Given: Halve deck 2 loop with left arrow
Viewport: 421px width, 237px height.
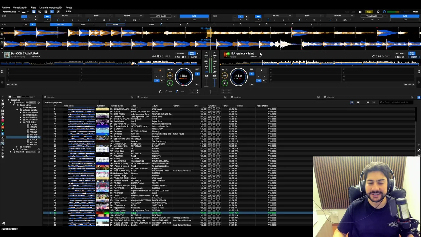Looking at the screenshot, I should pyautogui.click(x=259, y=76).
